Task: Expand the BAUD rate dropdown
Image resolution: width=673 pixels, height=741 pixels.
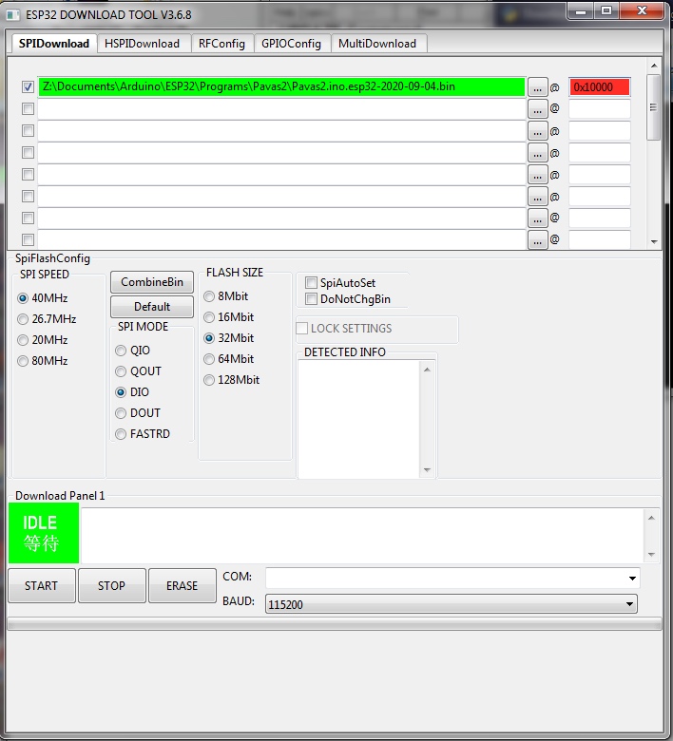Action: (x=629, y=604)
